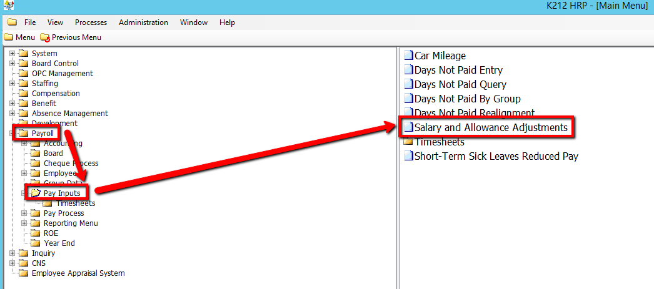This screenshot has width=654, height=289.
Task: Expand the Absence Management node
Action: 12,114
